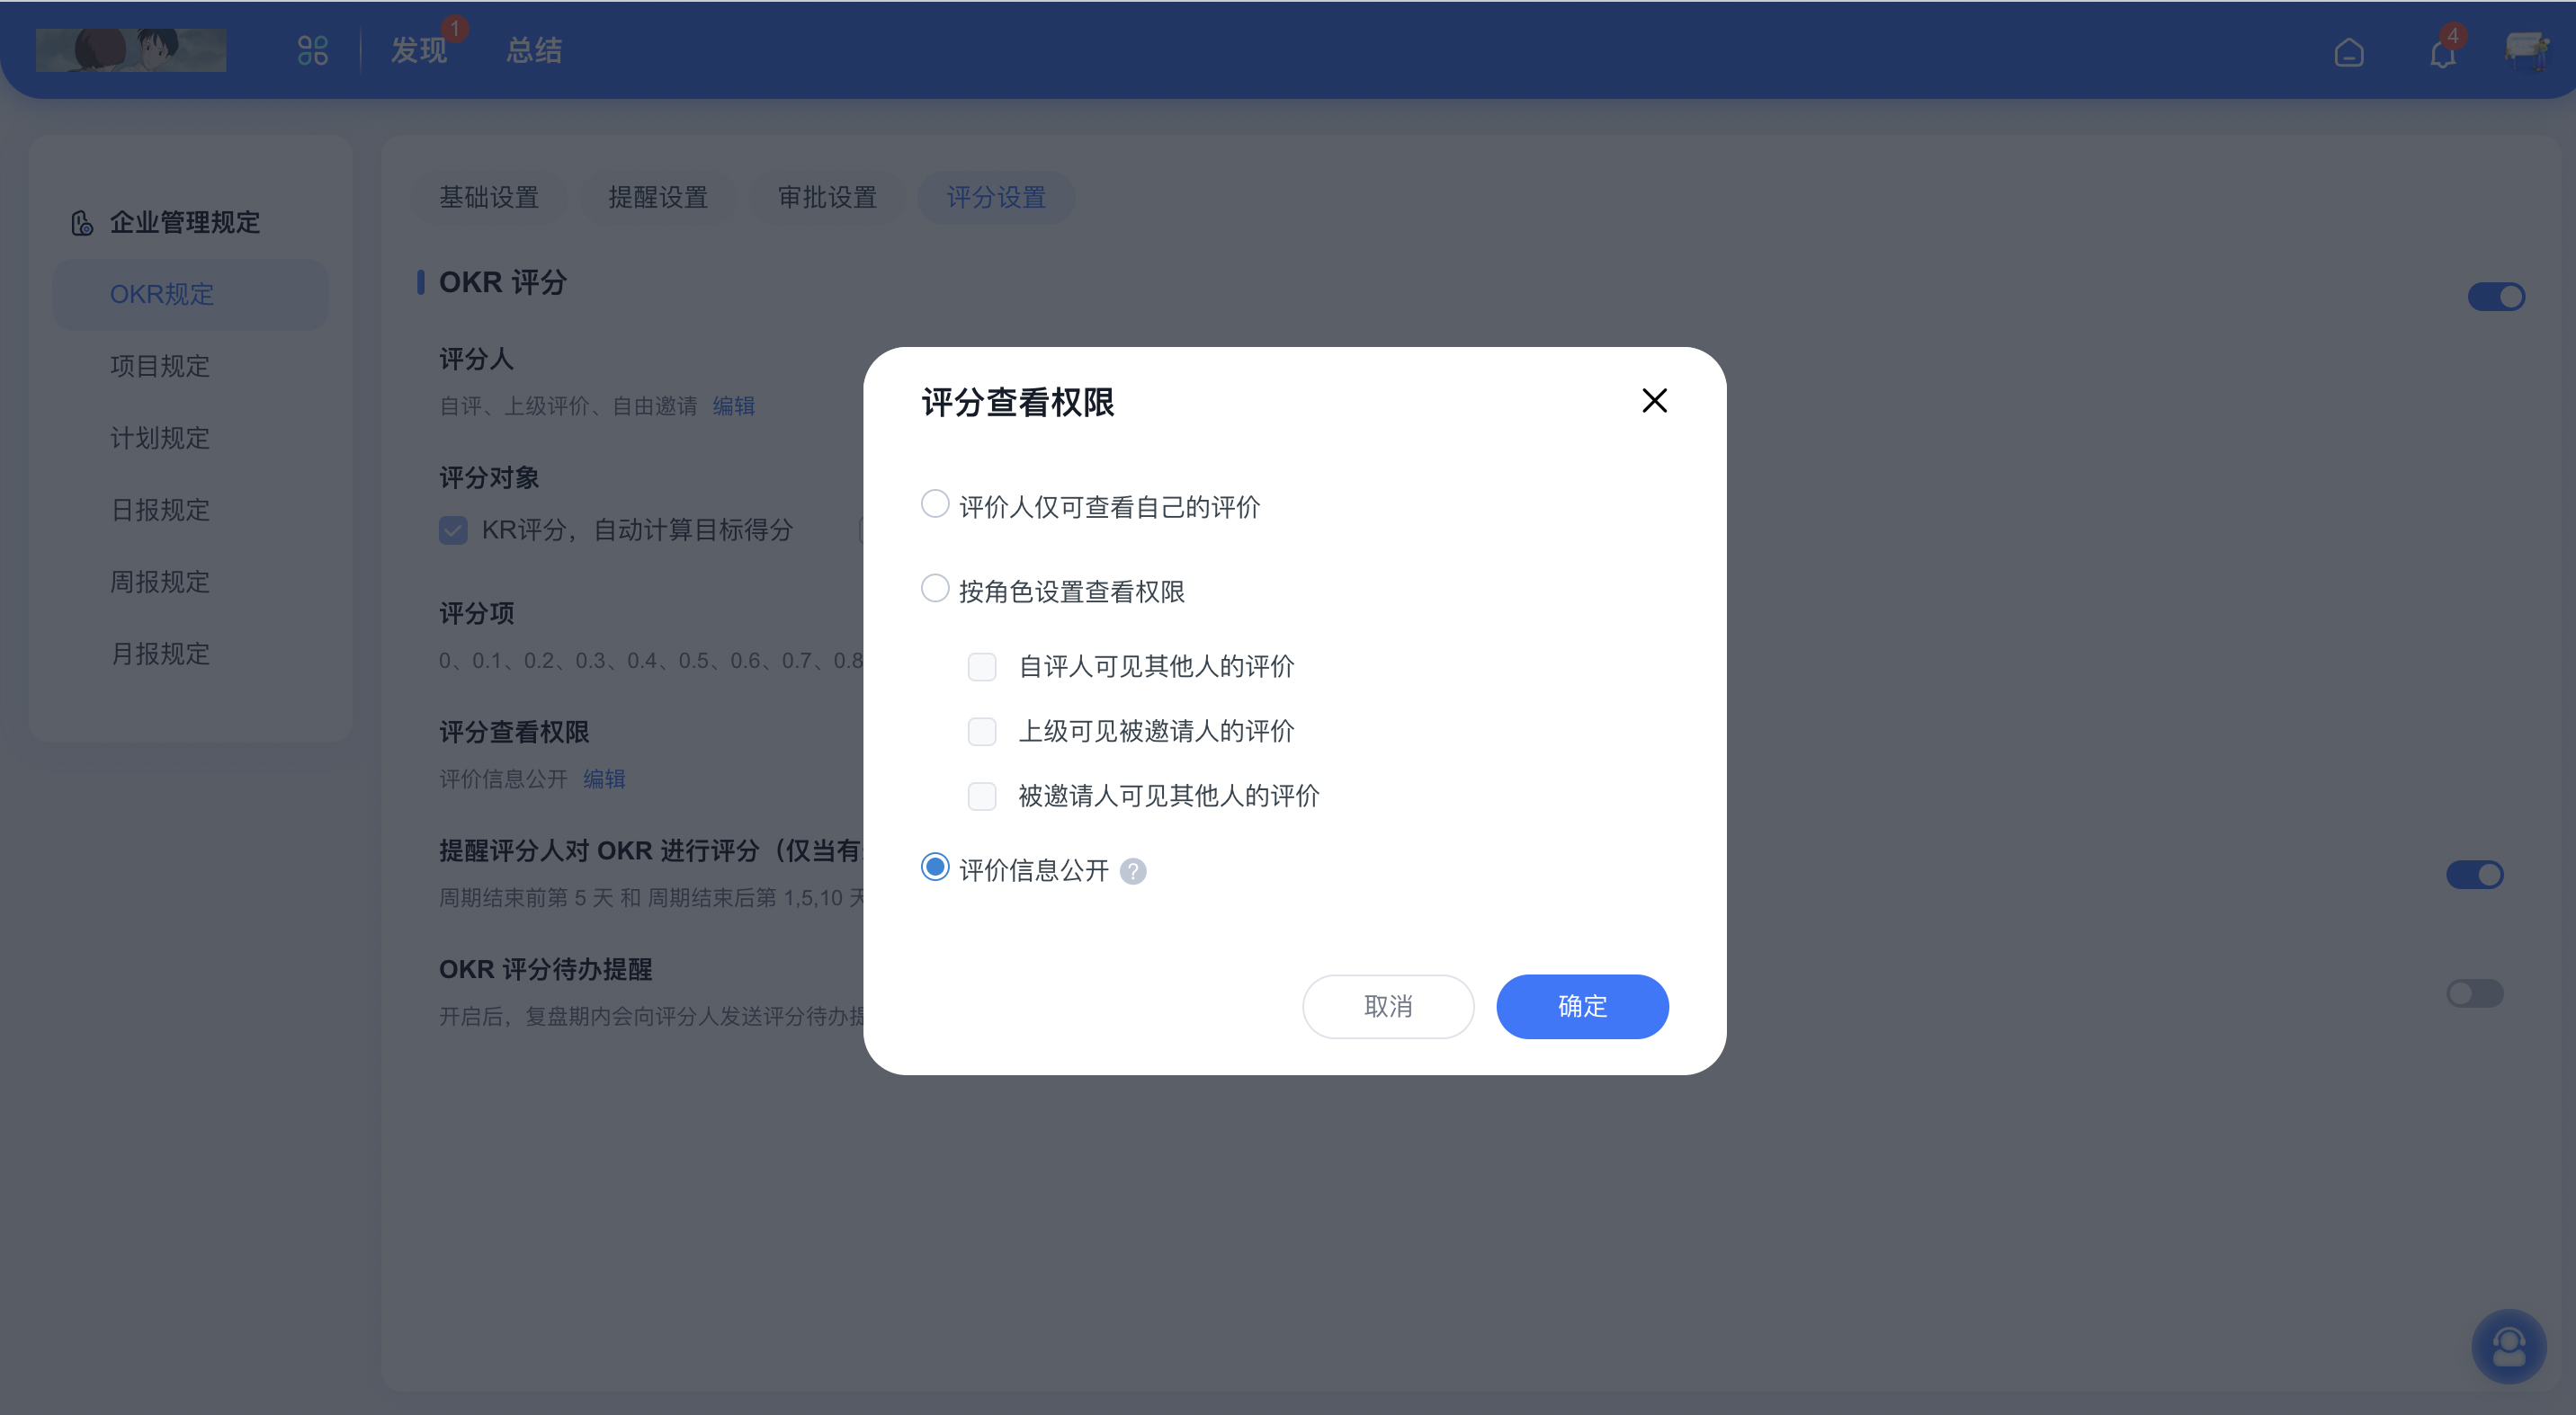2576x1415 pixels.
Task: Switch to 提醒设置 tab
Action: click(x=658, y=198)
